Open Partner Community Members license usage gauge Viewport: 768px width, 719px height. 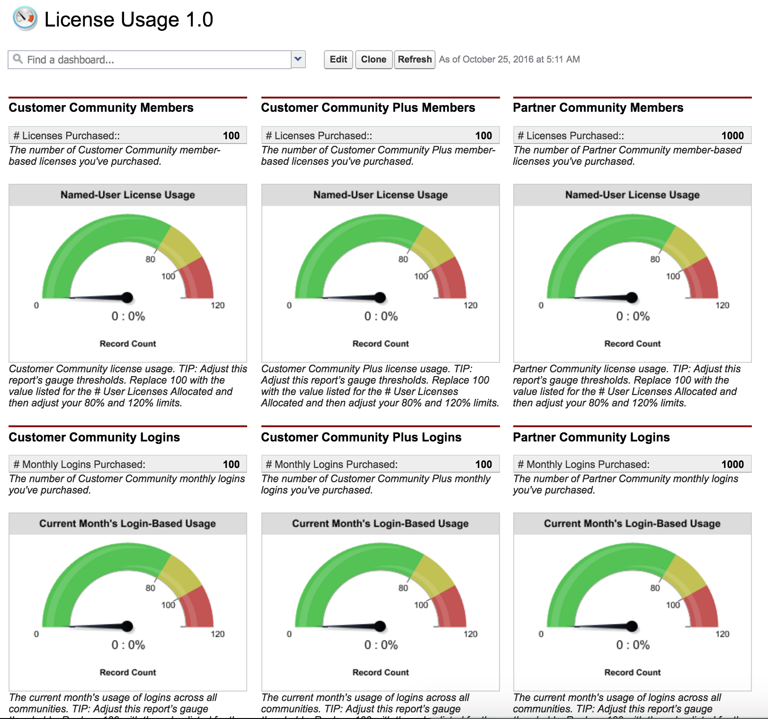click(632, 275)
